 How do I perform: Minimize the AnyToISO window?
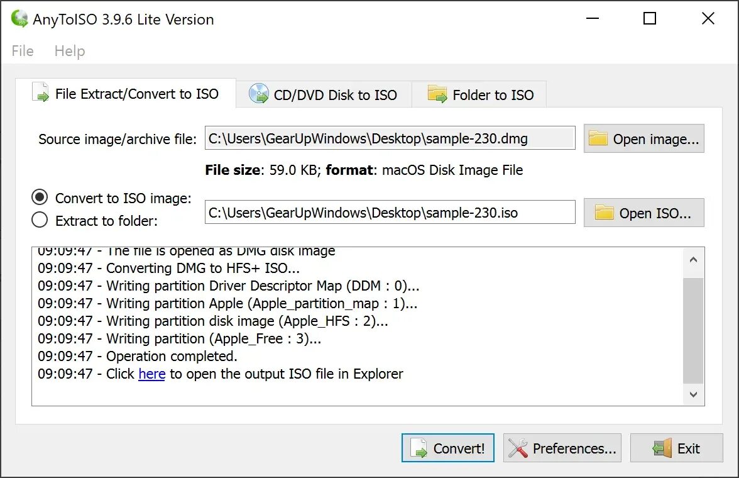click(593, 18)
